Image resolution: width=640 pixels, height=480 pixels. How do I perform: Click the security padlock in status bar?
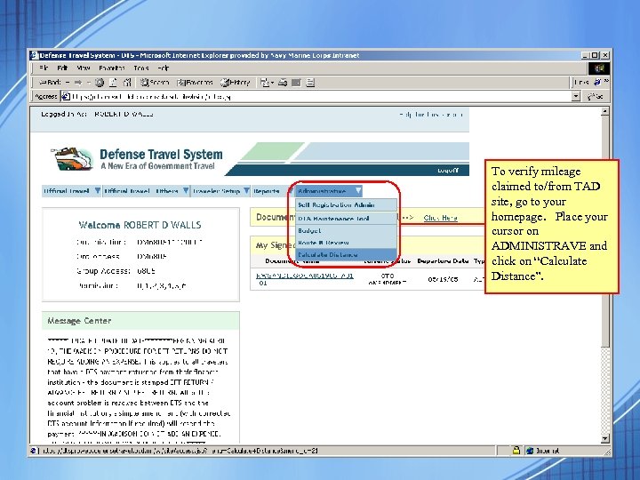coord(516,451)
